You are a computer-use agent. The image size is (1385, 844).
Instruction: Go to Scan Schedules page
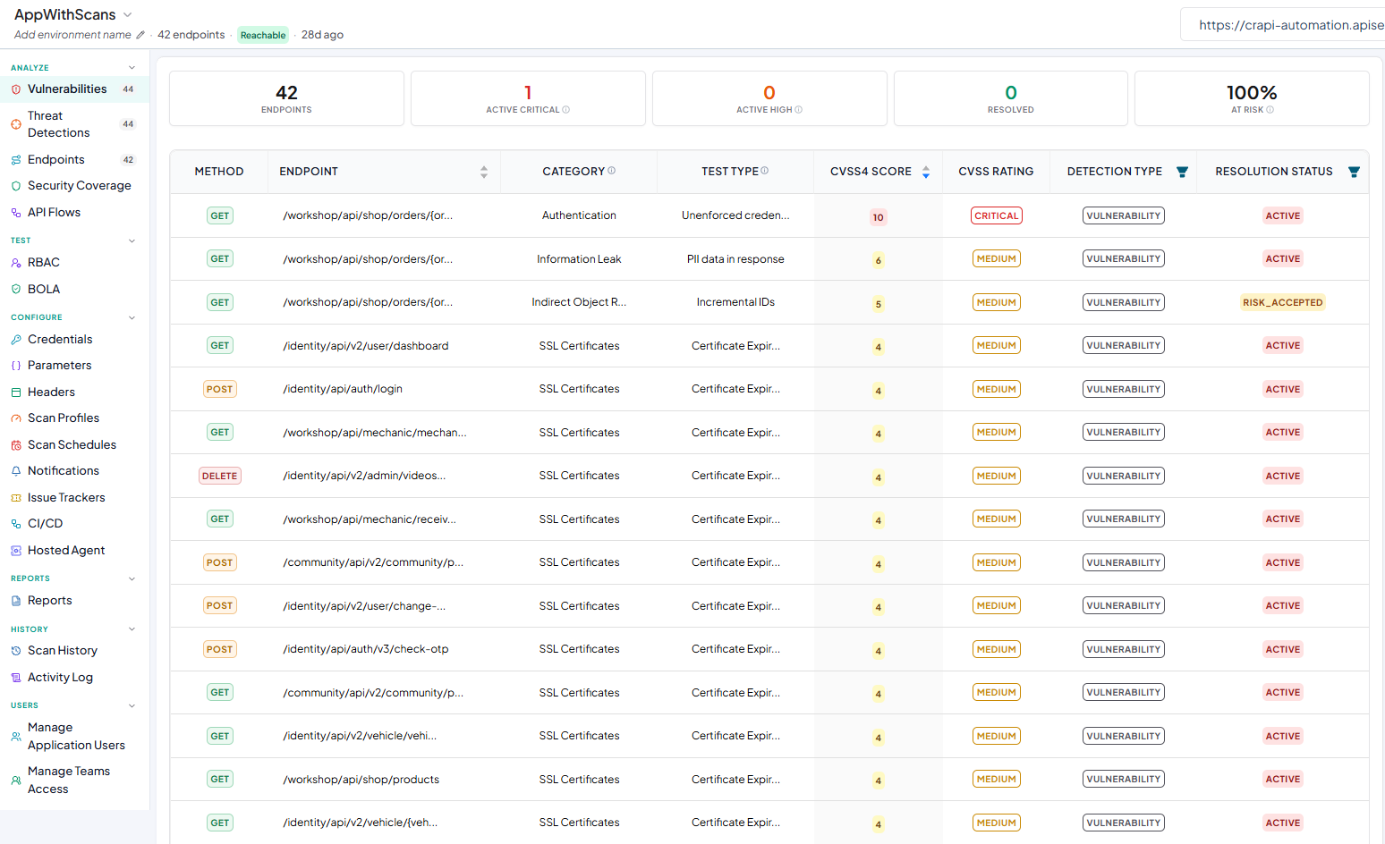[x=72, y=444]
